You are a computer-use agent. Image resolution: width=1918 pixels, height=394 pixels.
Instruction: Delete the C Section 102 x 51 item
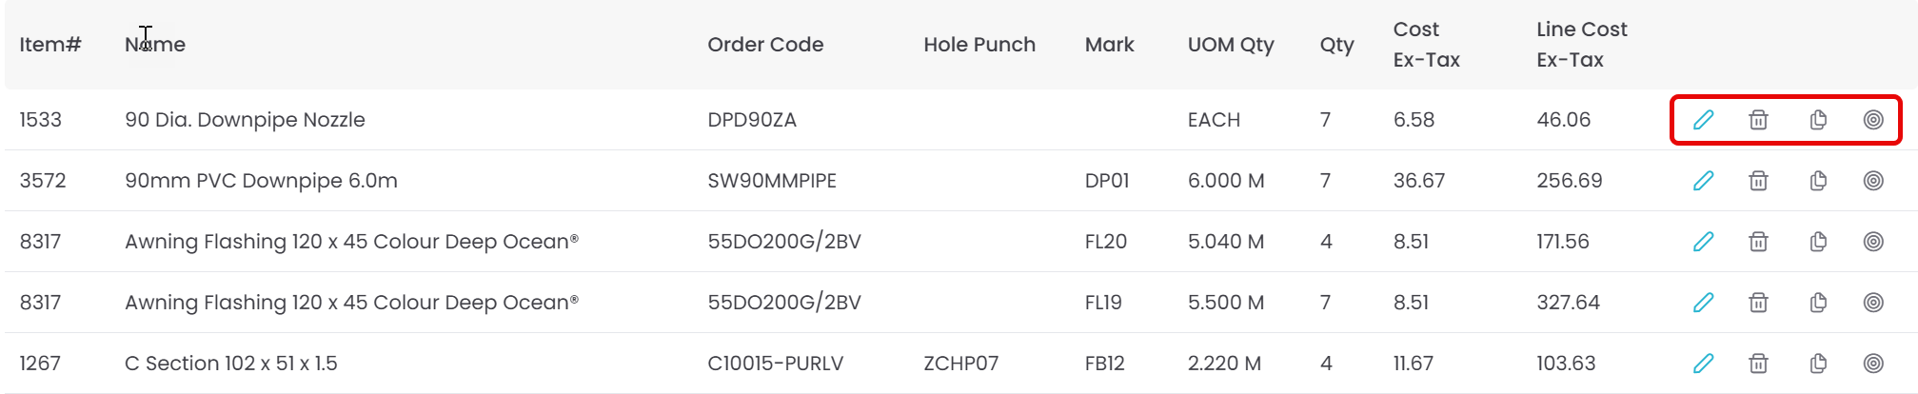(x=1758, y=364)
